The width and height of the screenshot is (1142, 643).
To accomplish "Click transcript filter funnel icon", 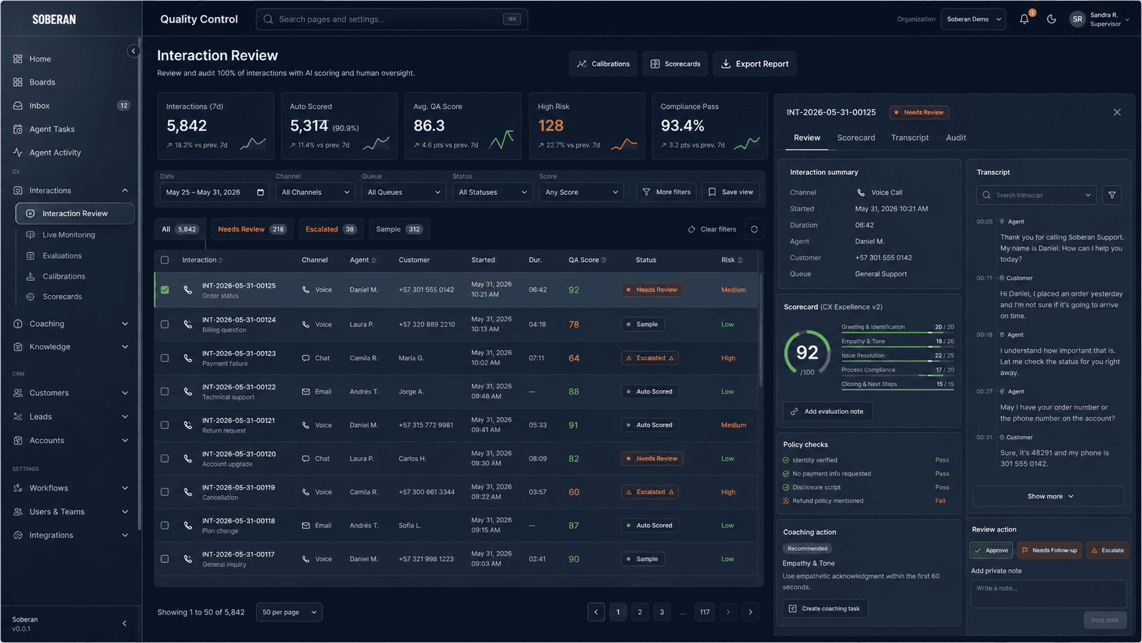I will [1112, 195].
